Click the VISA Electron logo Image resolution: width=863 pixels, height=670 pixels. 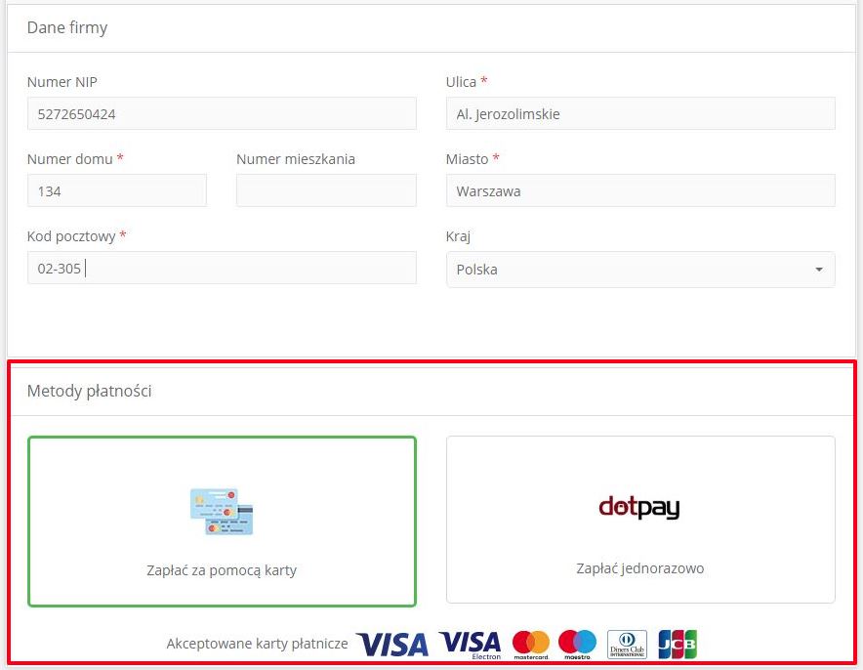coord(470,646)
